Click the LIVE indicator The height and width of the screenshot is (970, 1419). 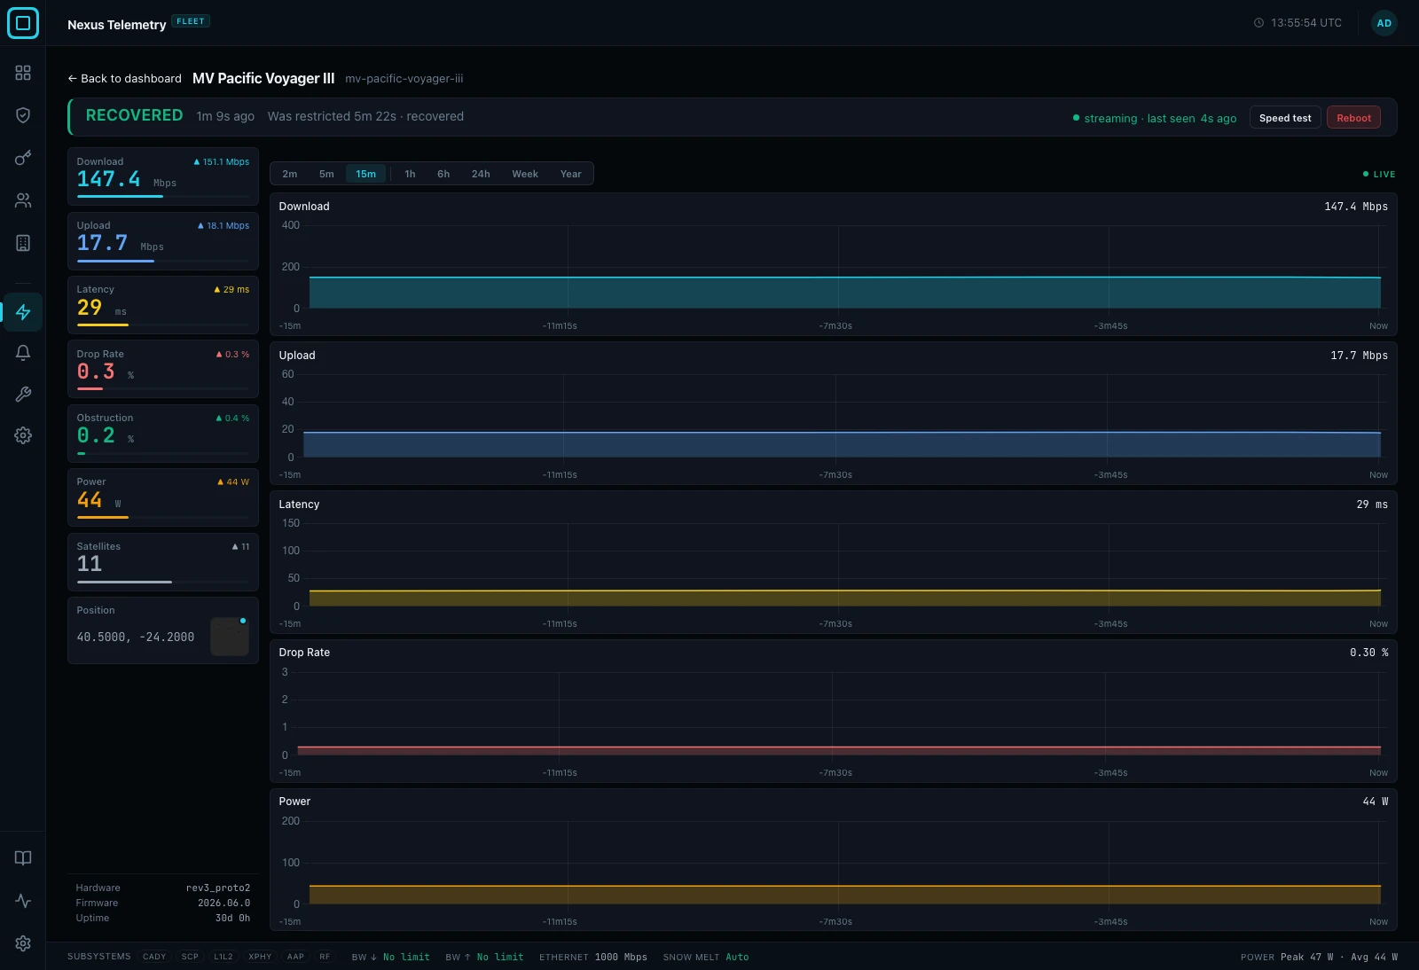tap(1379, 175)
